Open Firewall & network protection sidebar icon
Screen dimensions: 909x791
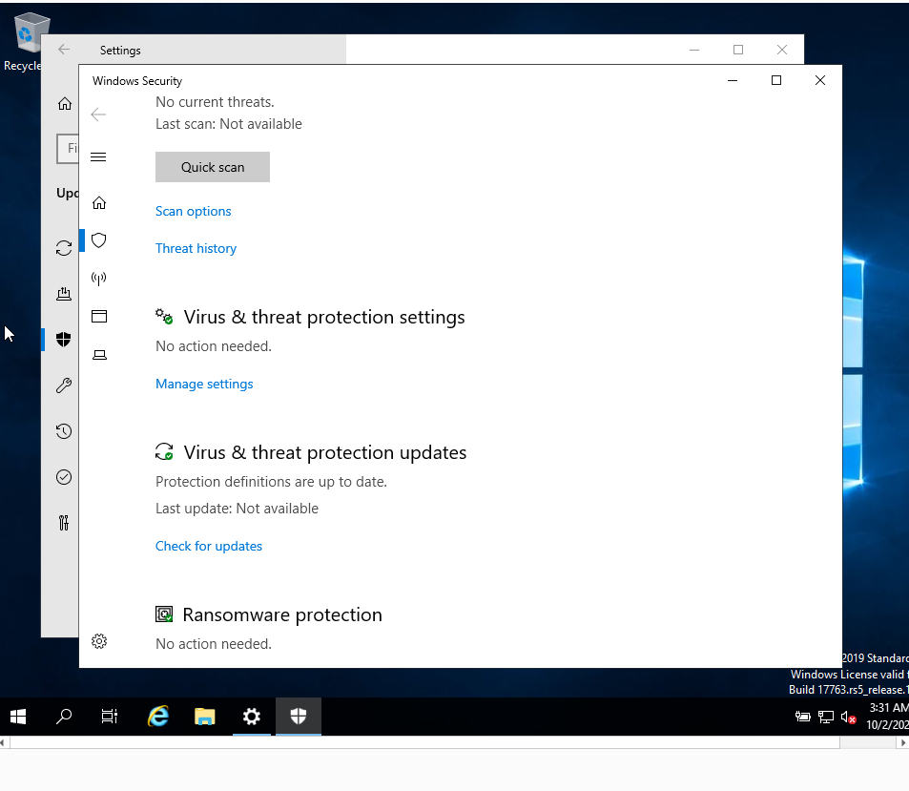tap(99, 279)
